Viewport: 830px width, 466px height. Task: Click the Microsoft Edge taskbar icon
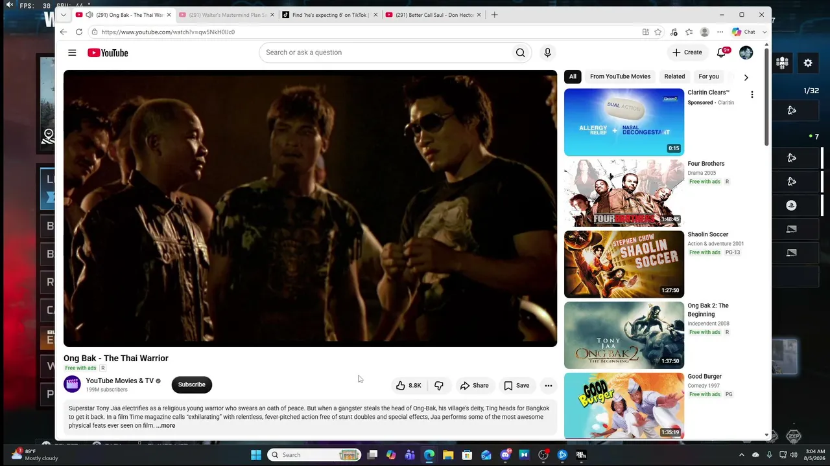point(429,455)
